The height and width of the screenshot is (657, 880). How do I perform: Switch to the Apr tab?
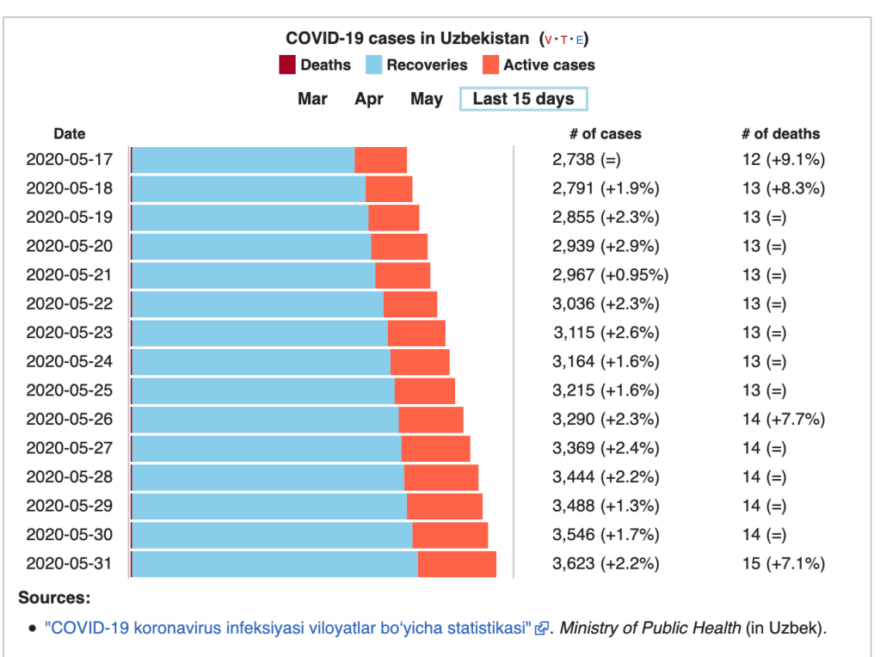369,99
